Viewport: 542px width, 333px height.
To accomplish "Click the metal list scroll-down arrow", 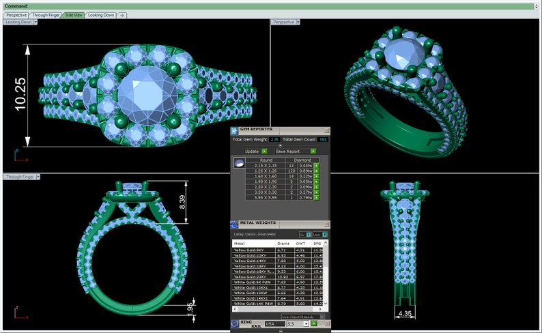I will pos(326,304).
